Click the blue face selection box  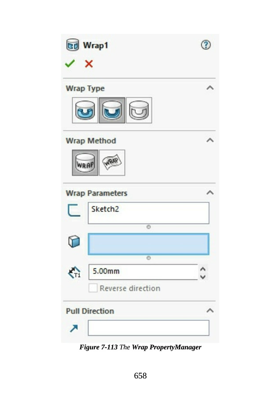(x=148, y=244)
